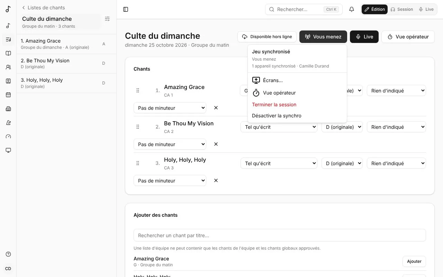Open Amazing Grace Rien d'indiqué dropdown
The width and height of the screenshot is (443, 277).
(396, 90)
